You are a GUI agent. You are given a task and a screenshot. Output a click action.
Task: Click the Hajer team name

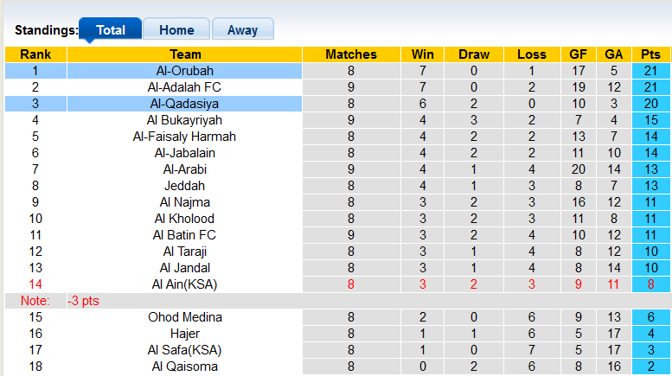184,334
